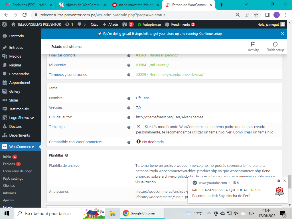Open Windows Start menu
292x219 pixels.
click(7, 213)
